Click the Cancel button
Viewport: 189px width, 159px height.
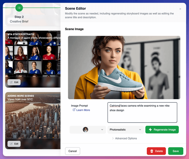point(73,151)
